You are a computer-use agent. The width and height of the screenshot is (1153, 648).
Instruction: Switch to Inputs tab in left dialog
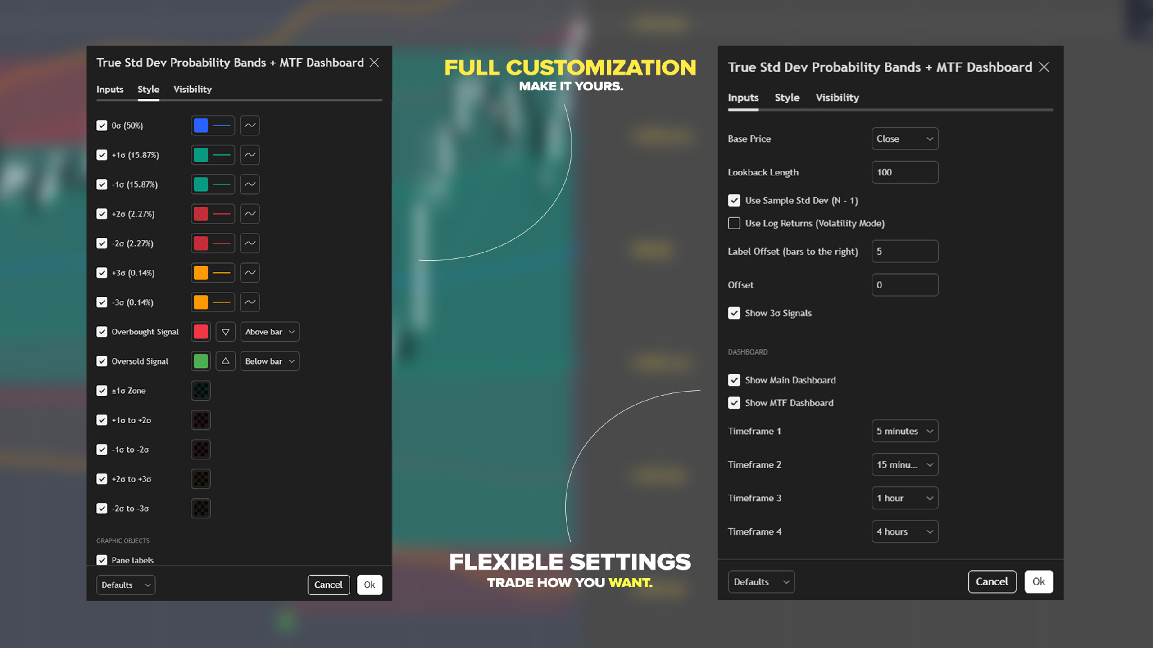coord(110,89)
